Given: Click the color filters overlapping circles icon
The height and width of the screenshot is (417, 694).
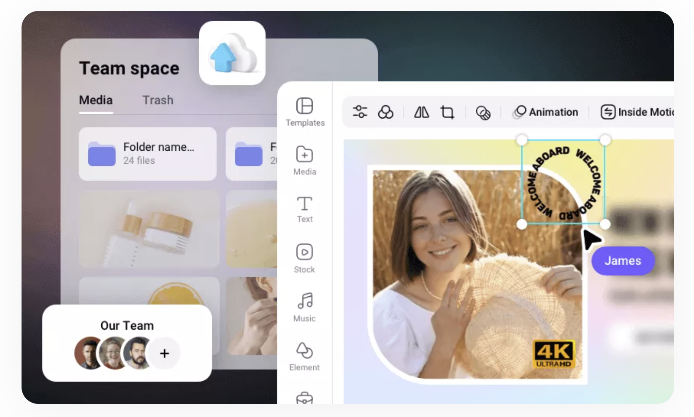Looking at the screenshot, I should point(385,112).
